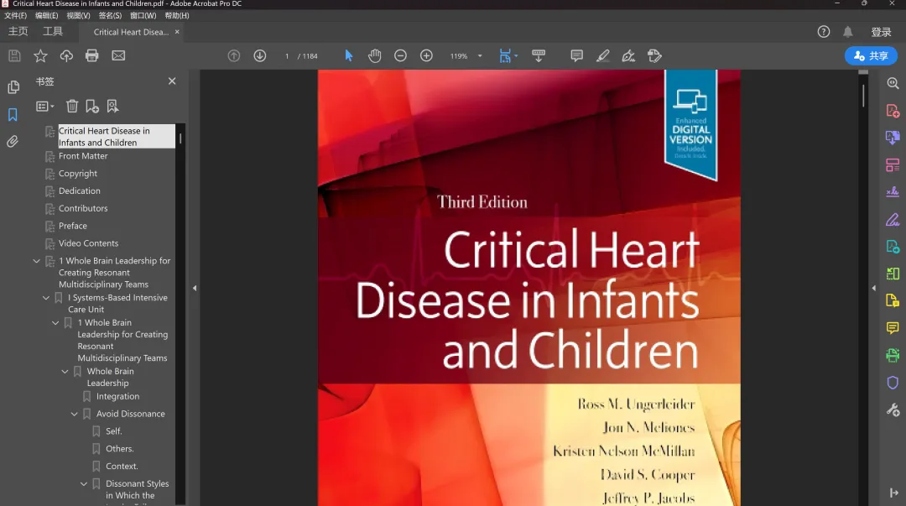Collapse the 'Avoid Dissonance' bookmark
This screenshot has height=506, width=906.
click(74, 414)
